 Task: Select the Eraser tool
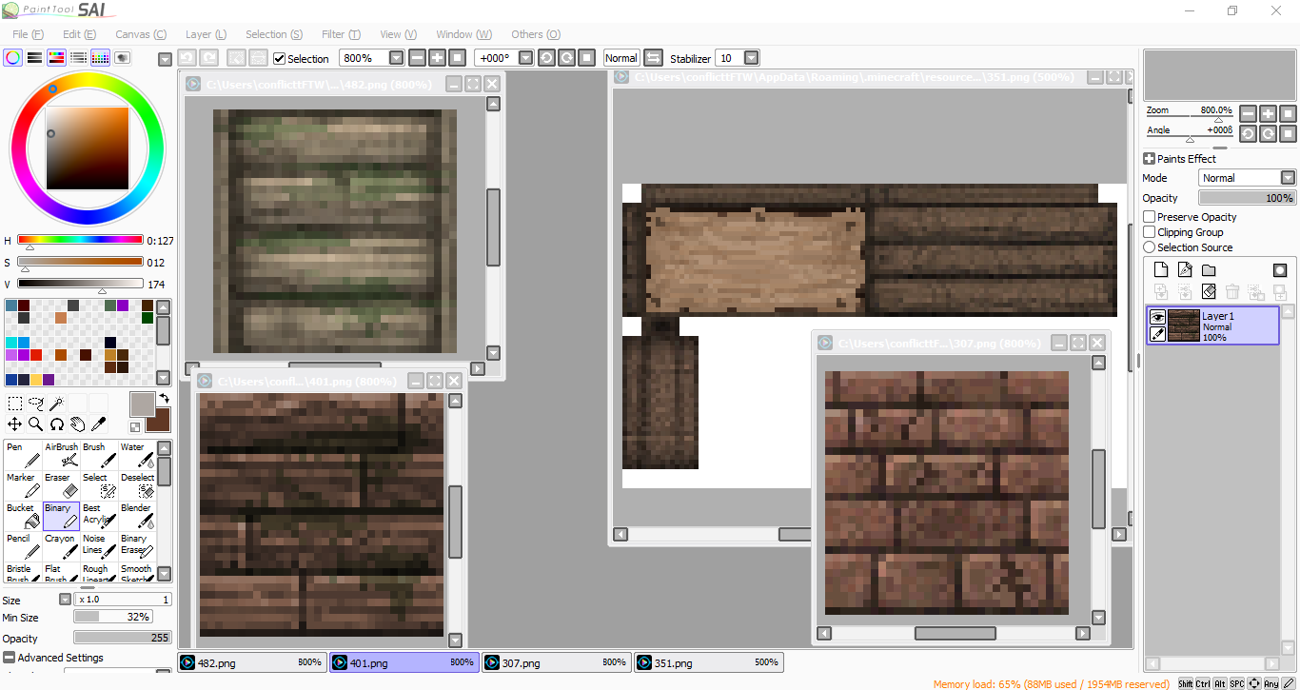pos(62,485)
